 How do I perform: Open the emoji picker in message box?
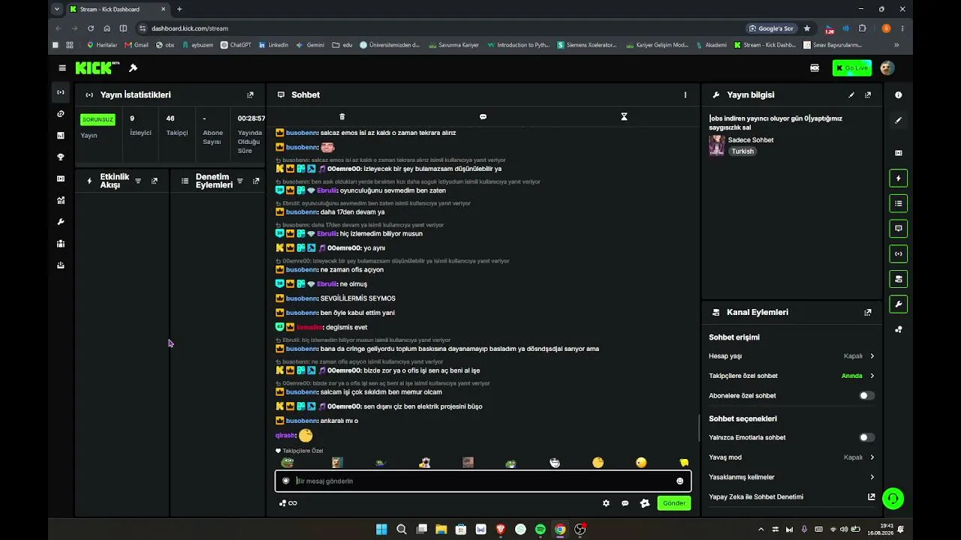(x=680, y=481)
